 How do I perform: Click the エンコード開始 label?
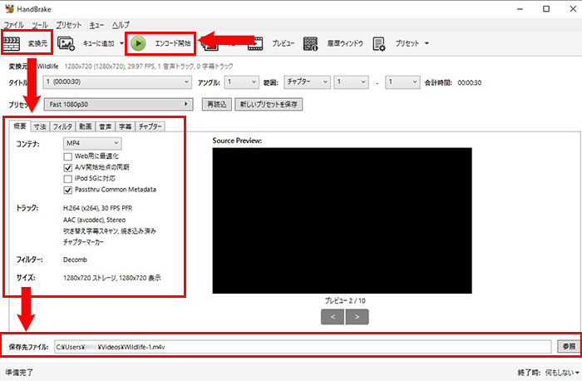click(x=173, y=43)
